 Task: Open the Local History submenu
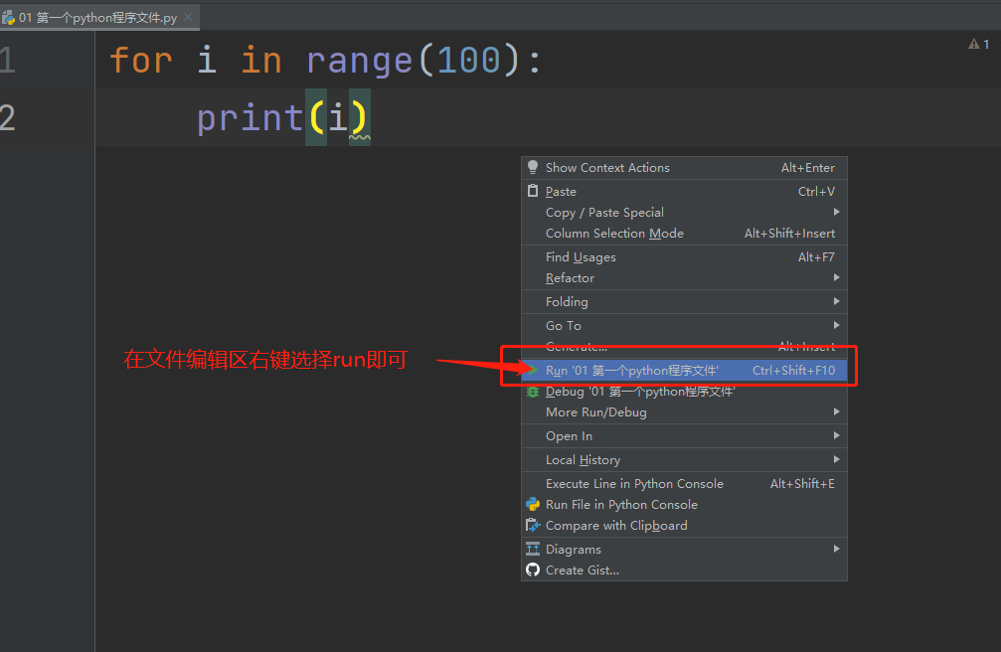click(x=684, y=460)
